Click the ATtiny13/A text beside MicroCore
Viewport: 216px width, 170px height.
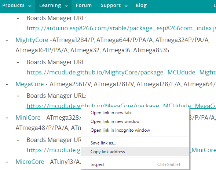pos(65,162)
